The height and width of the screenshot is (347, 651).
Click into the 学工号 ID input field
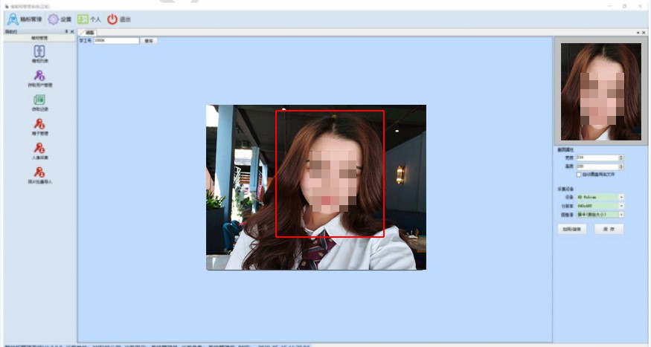point(116,41)
